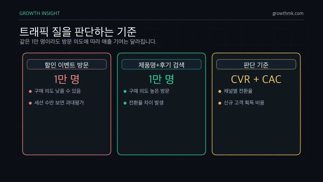
Task: Click the red bullet beside 세션 수만 보면 과대평가
Action: coord(30,103)
